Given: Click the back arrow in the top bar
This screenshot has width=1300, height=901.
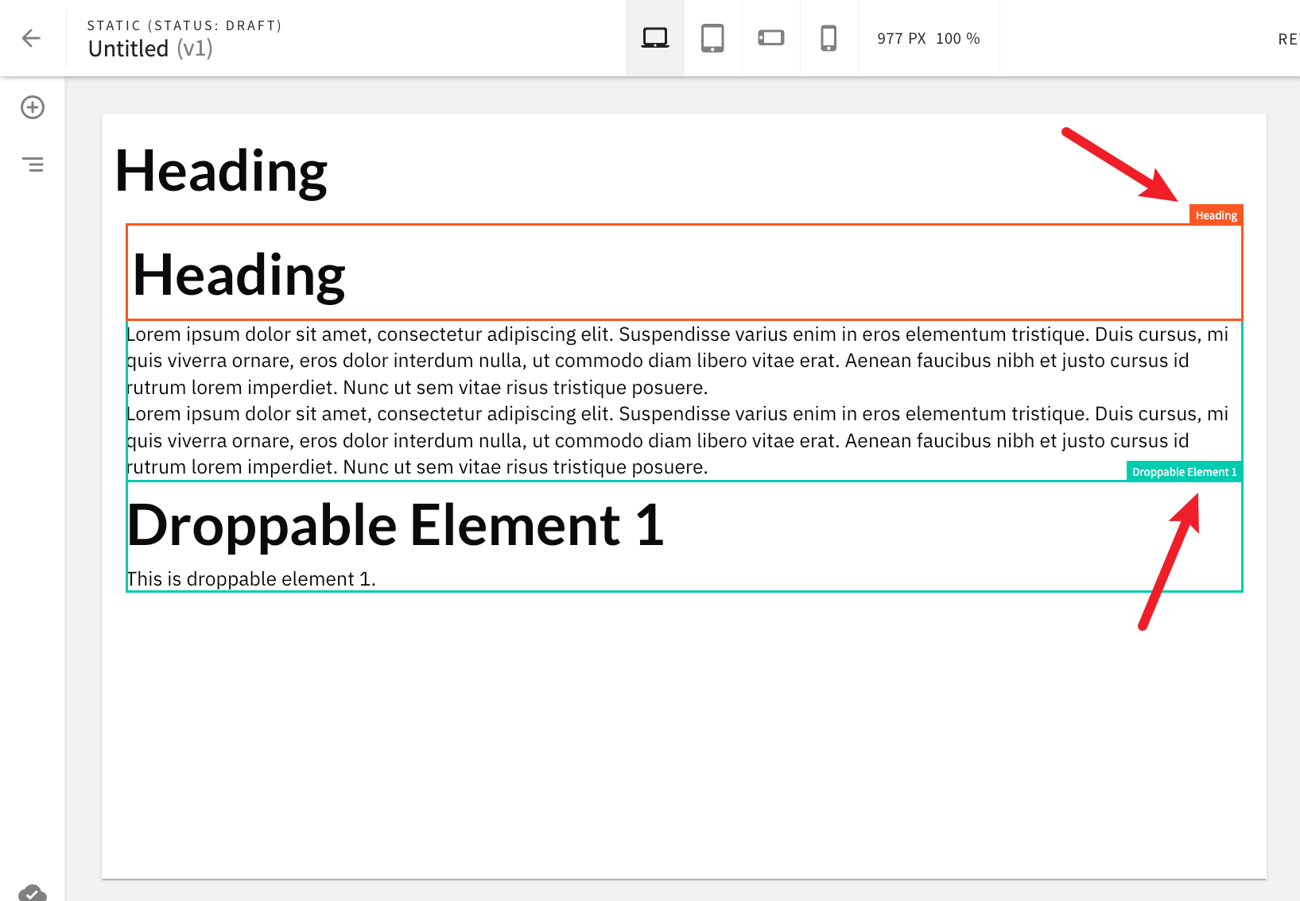Looking at the screenshot, I should (x=31, y=37).
